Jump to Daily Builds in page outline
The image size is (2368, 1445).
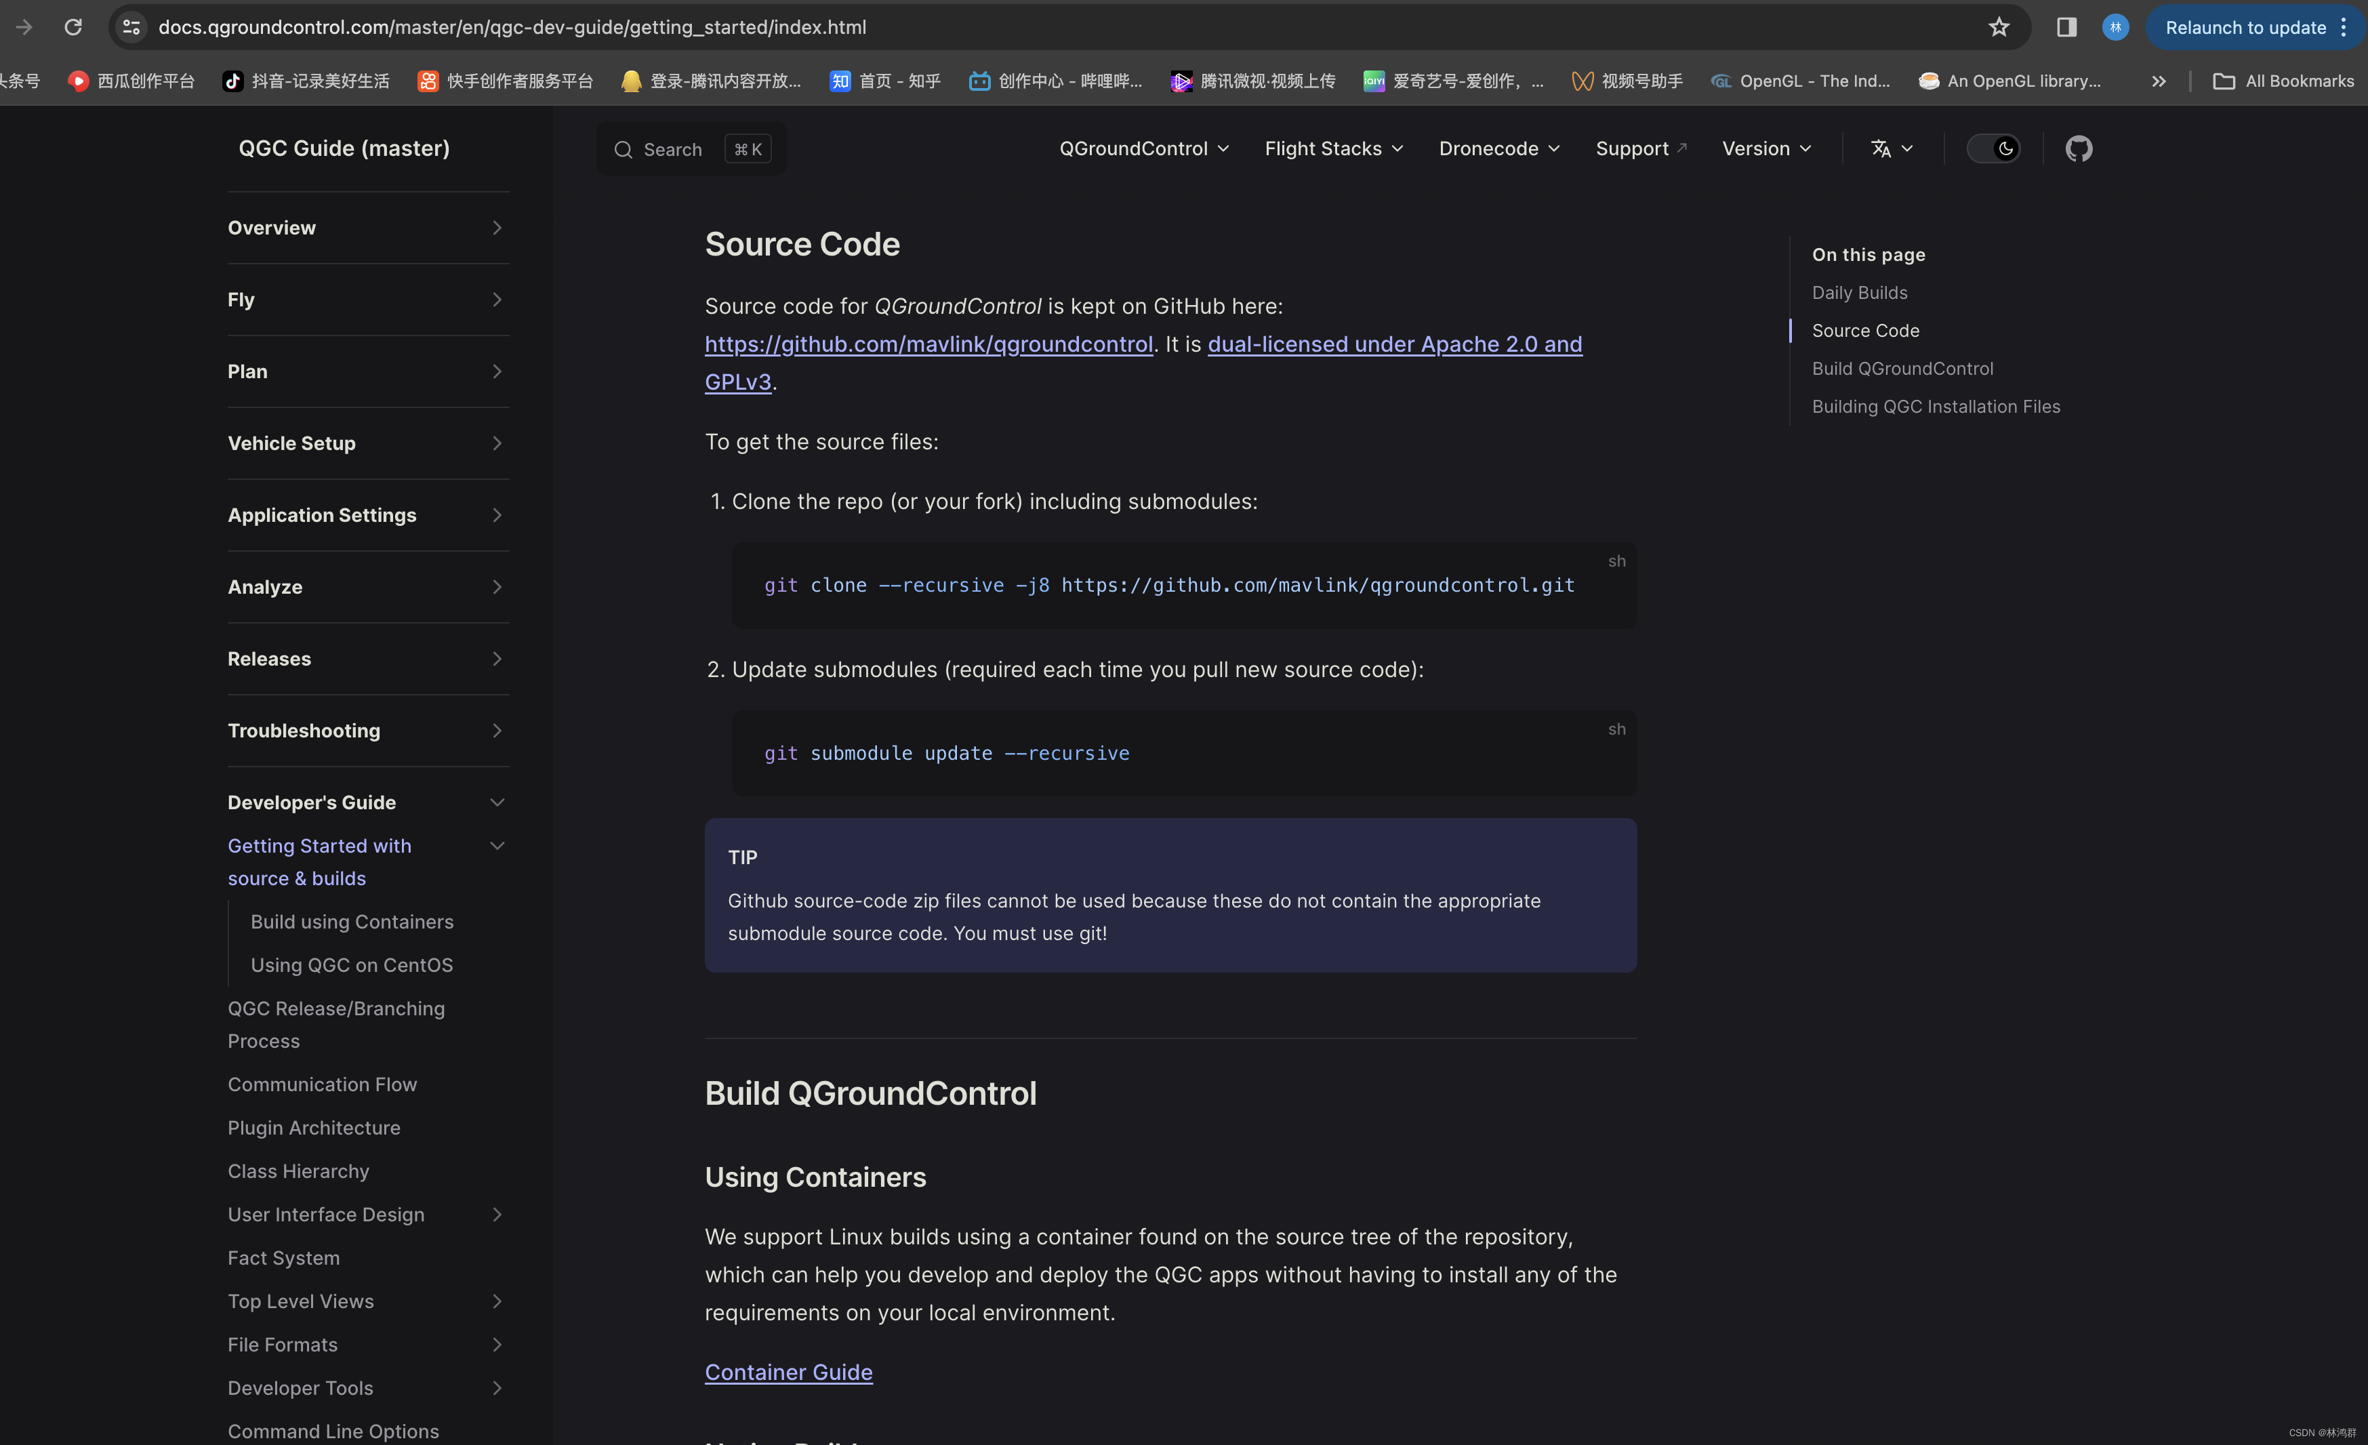pyautogui.click(x=1858, y=292)
